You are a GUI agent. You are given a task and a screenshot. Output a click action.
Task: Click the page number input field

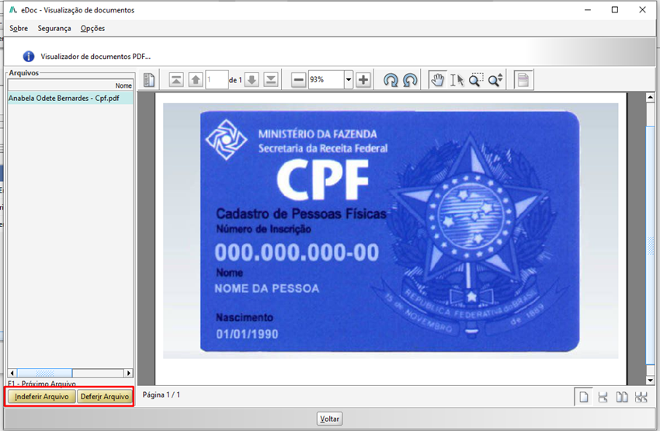(217, 79)
